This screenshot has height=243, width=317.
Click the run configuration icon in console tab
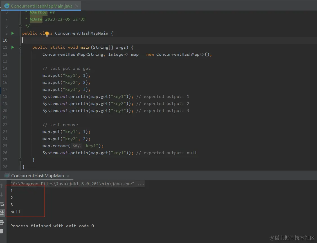point(7,175)
